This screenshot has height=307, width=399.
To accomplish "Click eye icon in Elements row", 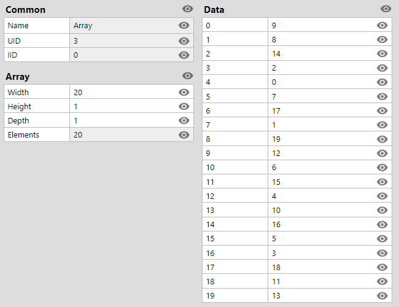I will tap(184, 134).
